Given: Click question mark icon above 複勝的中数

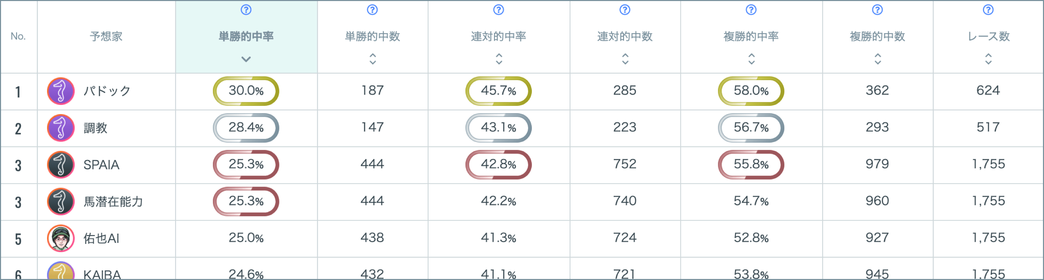Looking at the screenshot, I should tap(877, 10).
